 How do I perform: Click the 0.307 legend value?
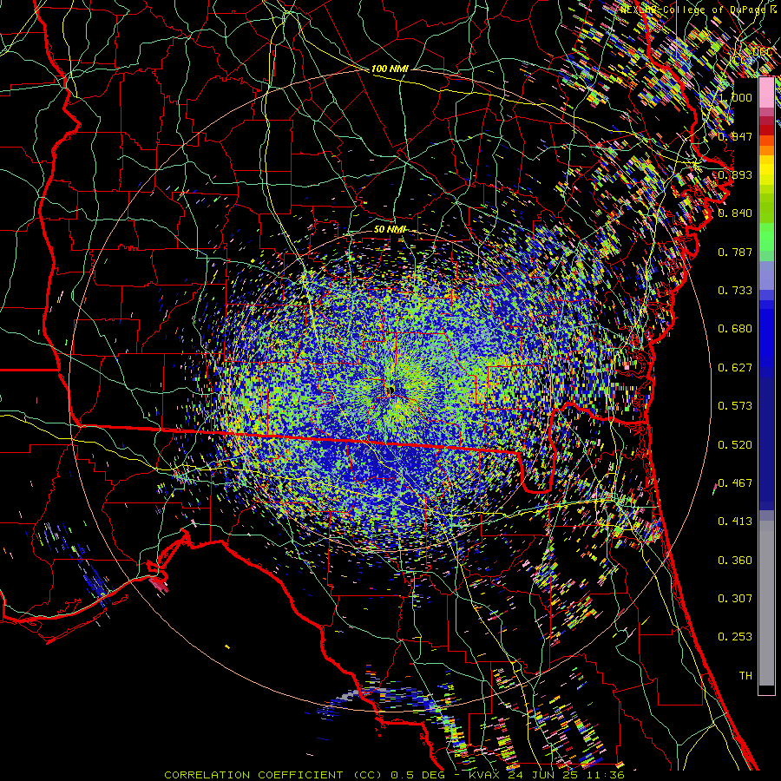[x=735, y=599]
